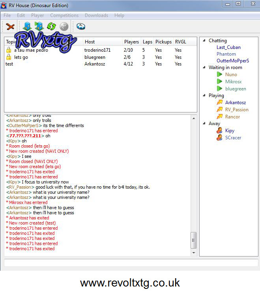Click the chat message input field

coord(131,262)
